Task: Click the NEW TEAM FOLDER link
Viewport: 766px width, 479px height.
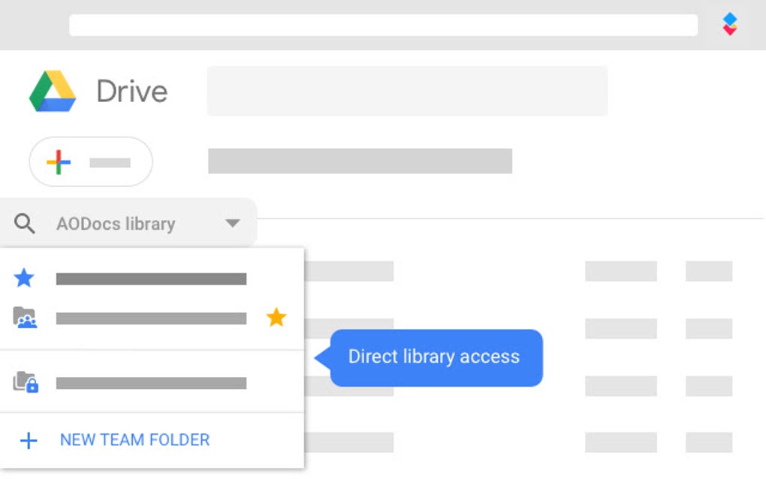Action: click(134, 441)
